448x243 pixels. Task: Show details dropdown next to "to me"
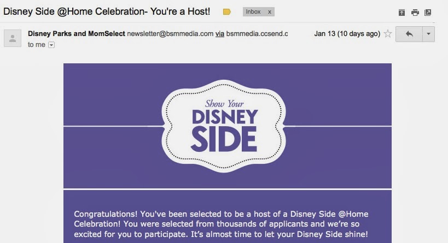51,45
